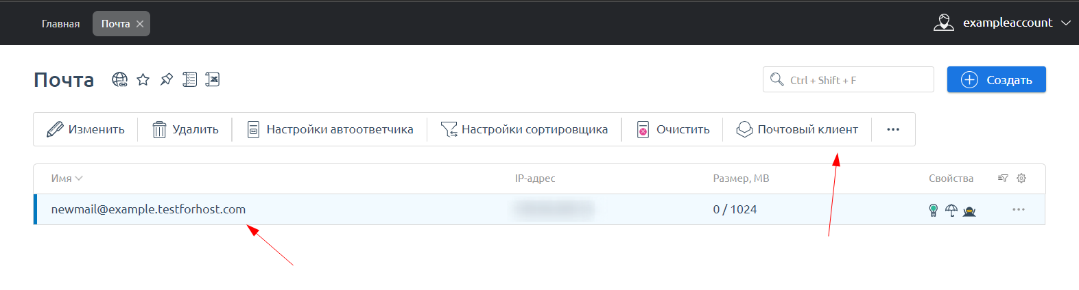1079x290 pixels.
Task: Click the ninja spam filter icon in row
Action: pyautogui.click(x=969, y=211)
